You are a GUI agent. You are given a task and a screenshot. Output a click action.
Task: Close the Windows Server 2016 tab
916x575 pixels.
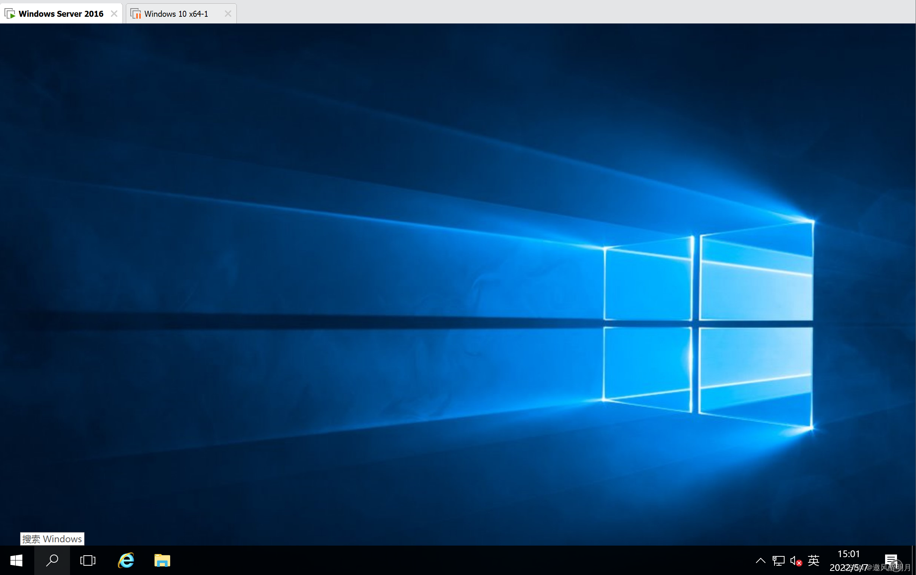114,14
